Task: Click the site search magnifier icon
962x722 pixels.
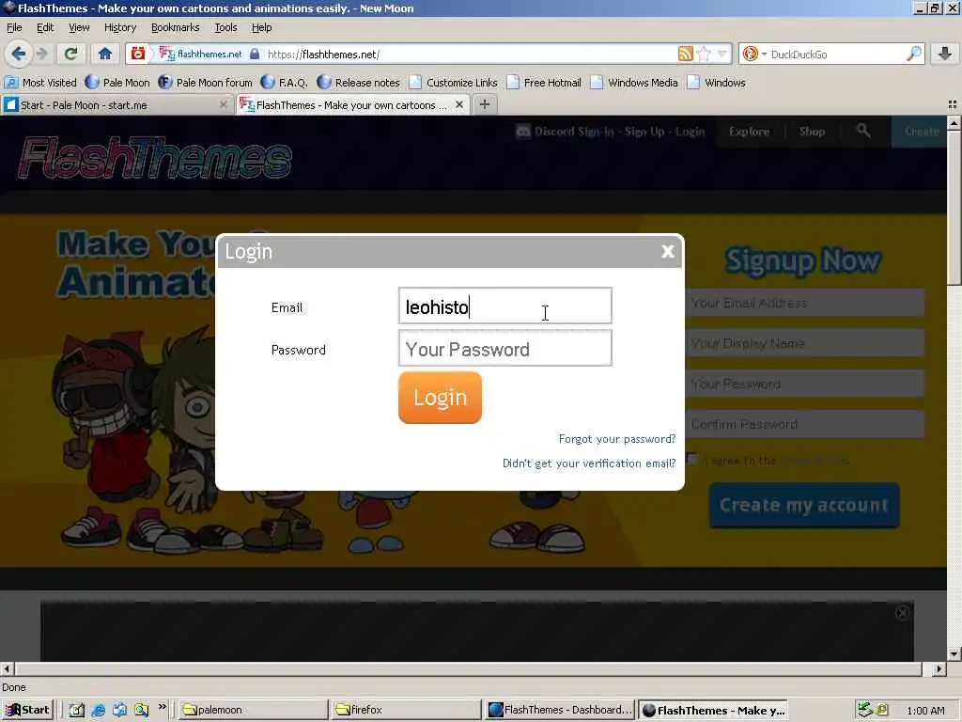Action: (x=863, y=130)
